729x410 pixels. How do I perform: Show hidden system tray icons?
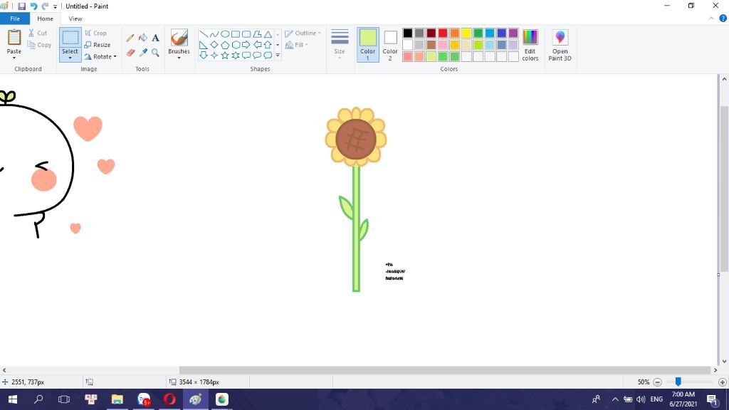click(x=615, y=399)
